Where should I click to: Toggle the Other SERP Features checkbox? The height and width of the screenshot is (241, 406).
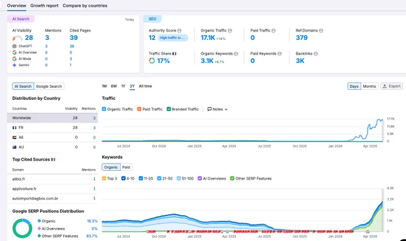(x=232, y=179)
